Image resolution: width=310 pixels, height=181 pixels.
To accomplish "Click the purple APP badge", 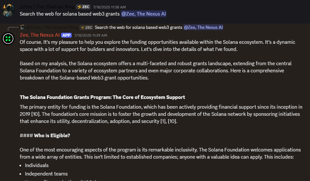I will click(x=66, y=35).
